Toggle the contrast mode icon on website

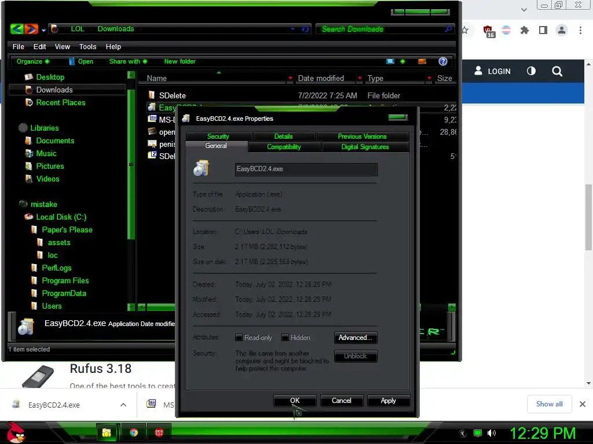pyautogui.click(x=531, y=71)
